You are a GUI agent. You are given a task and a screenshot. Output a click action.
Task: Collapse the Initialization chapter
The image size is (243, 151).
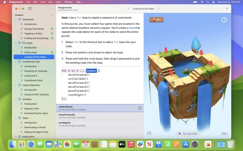point(16,137)
